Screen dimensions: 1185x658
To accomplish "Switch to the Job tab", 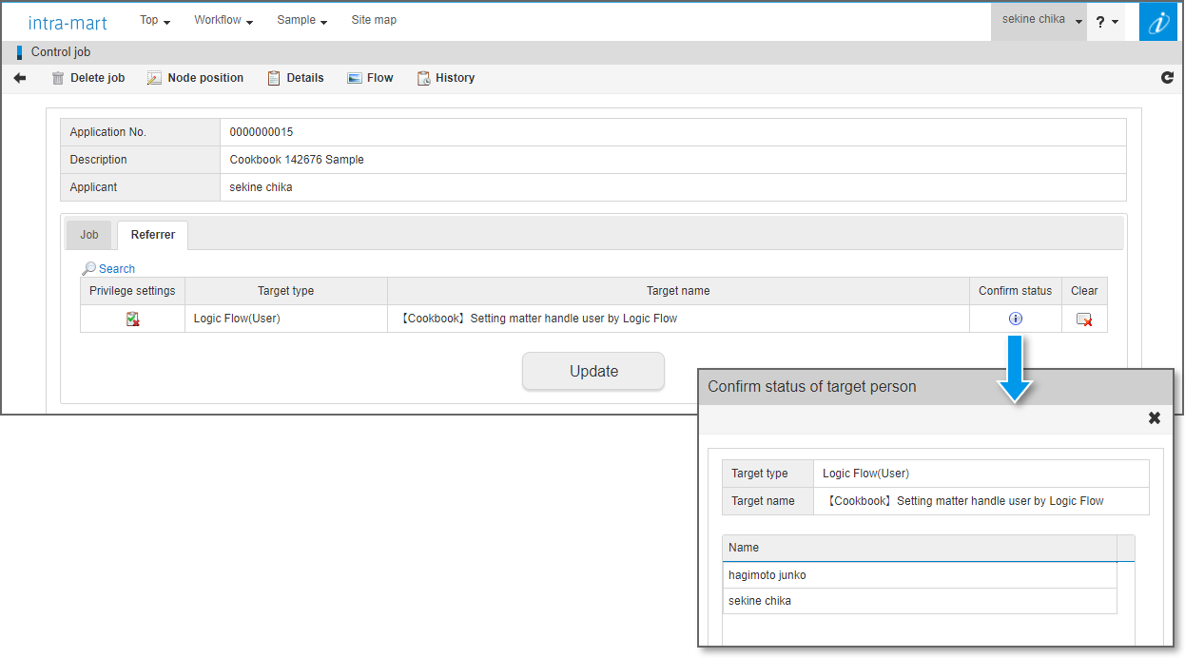I will pyautogui.click(x=89, y=235).
